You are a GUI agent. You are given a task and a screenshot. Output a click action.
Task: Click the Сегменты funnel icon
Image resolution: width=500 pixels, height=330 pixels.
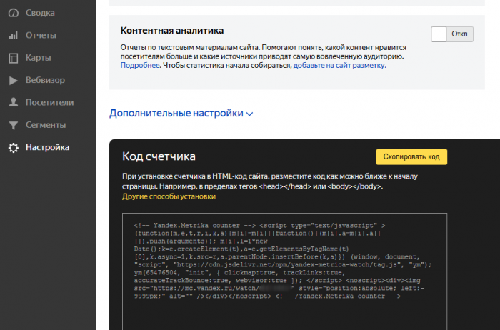[x=14, y=125]
